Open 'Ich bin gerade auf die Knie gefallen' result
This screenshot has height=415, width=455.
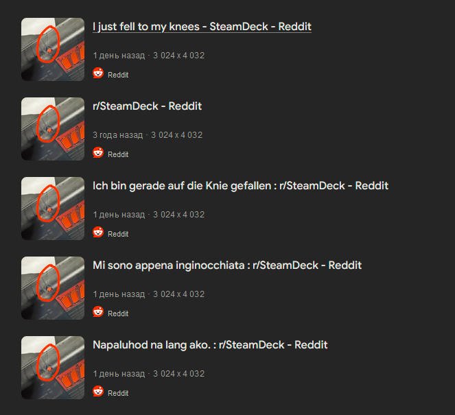click(x=240, y=186)
